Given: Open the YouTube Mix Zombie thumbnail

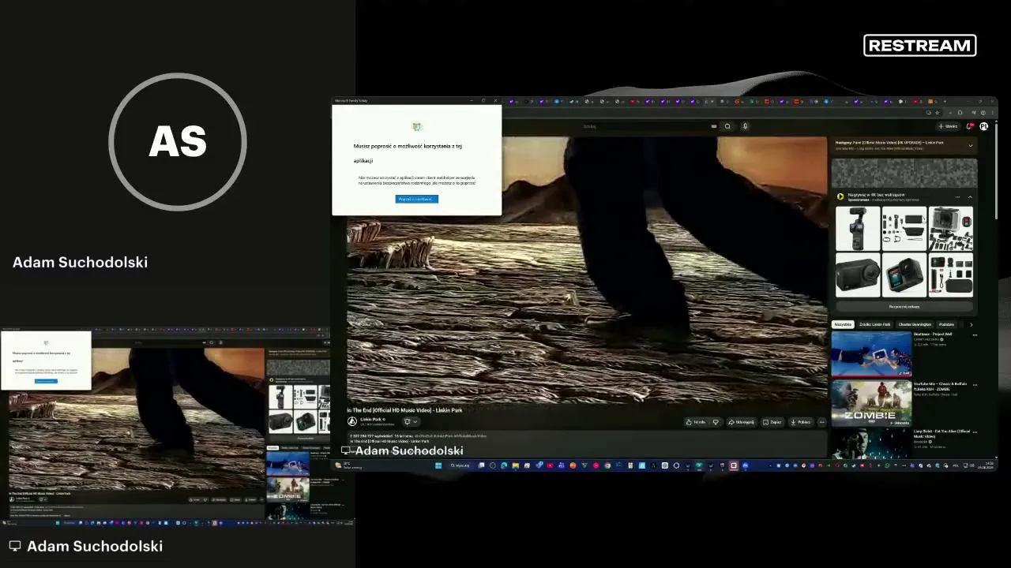Looking at the screenshot, I should 871,403.
